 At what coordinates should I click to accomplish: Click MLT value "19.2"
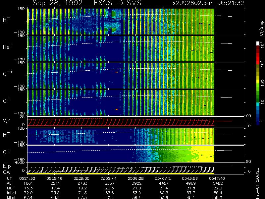(x=83, y=188)
